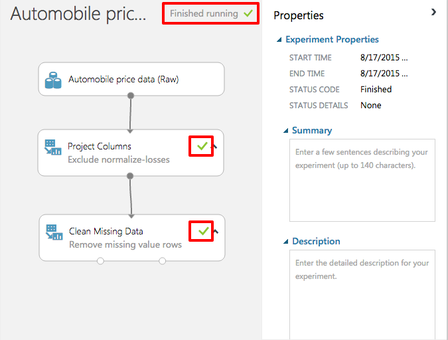Click the Finished running green checkmark
448x340 pixels.
[x=248, y=13]
